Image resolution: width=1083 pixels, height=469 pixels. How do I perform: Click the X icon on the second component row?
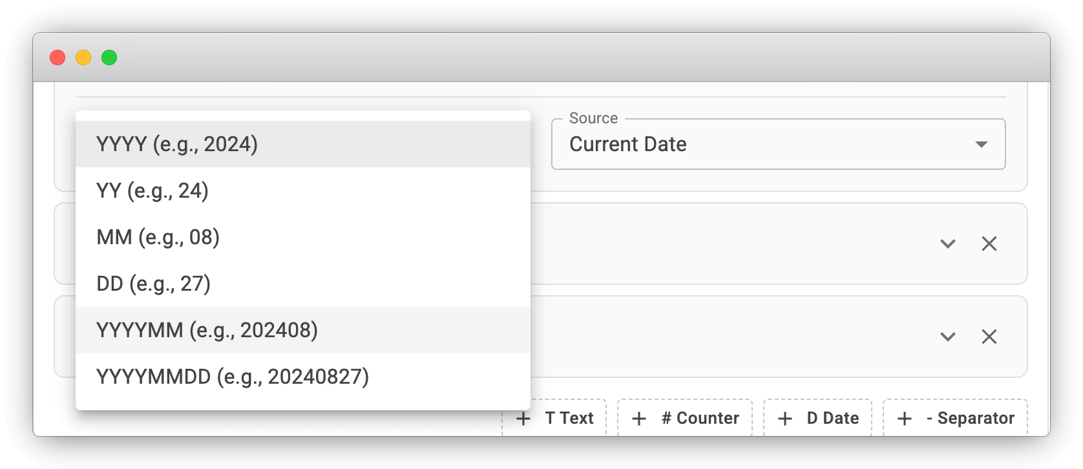989,337
